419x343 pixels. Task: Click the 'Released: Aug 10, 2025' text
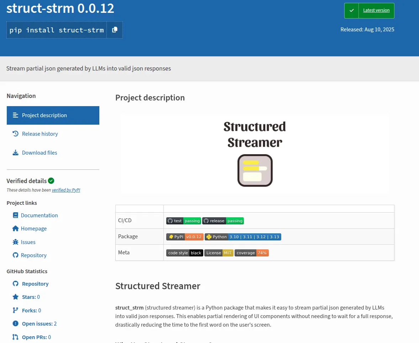(x=367, y=30)
